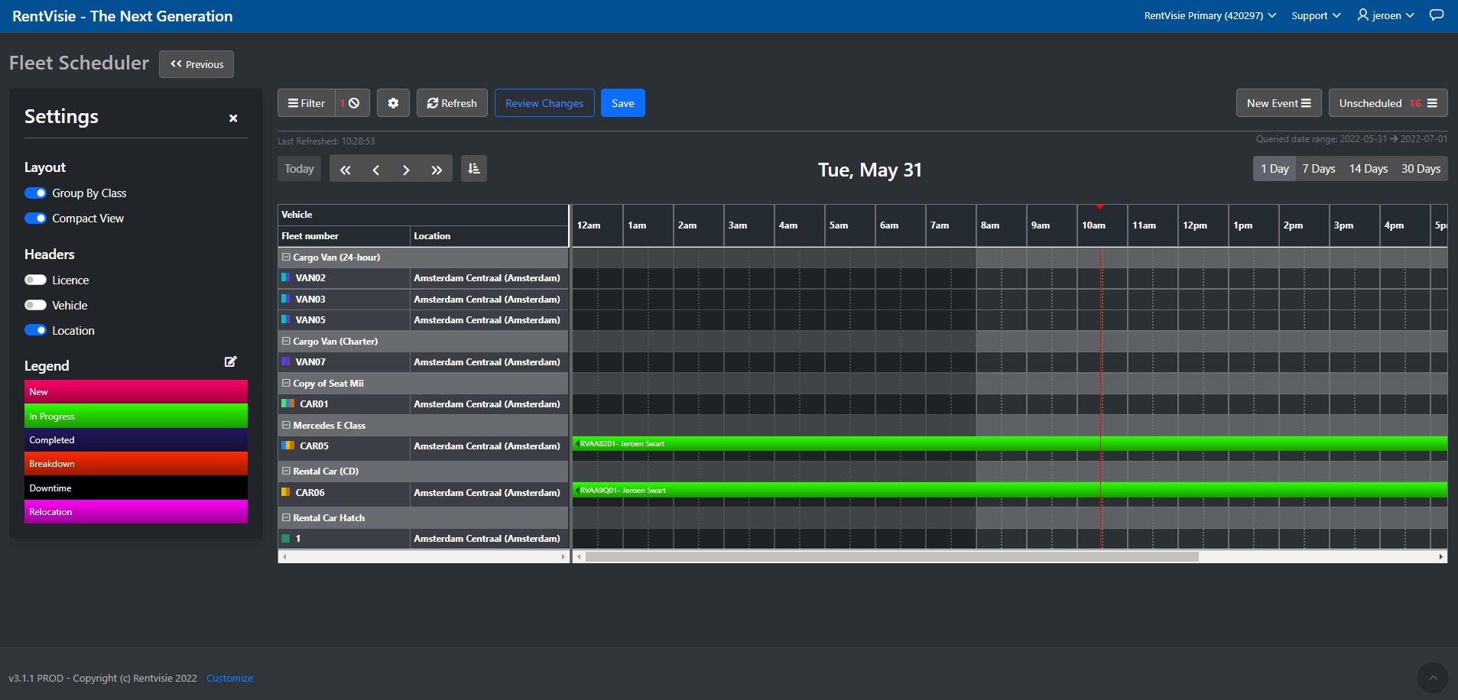The image size is (1458, 700).
Task: Click the Refresh icon button
Action: point(451,102)
